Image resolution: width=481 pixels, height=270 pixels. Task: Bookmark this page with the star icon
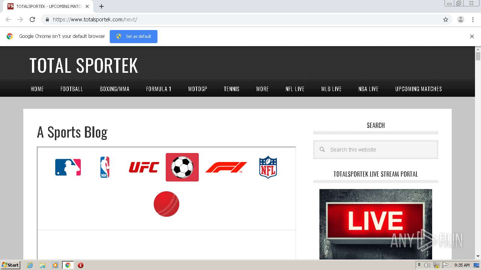click(446, 19)
